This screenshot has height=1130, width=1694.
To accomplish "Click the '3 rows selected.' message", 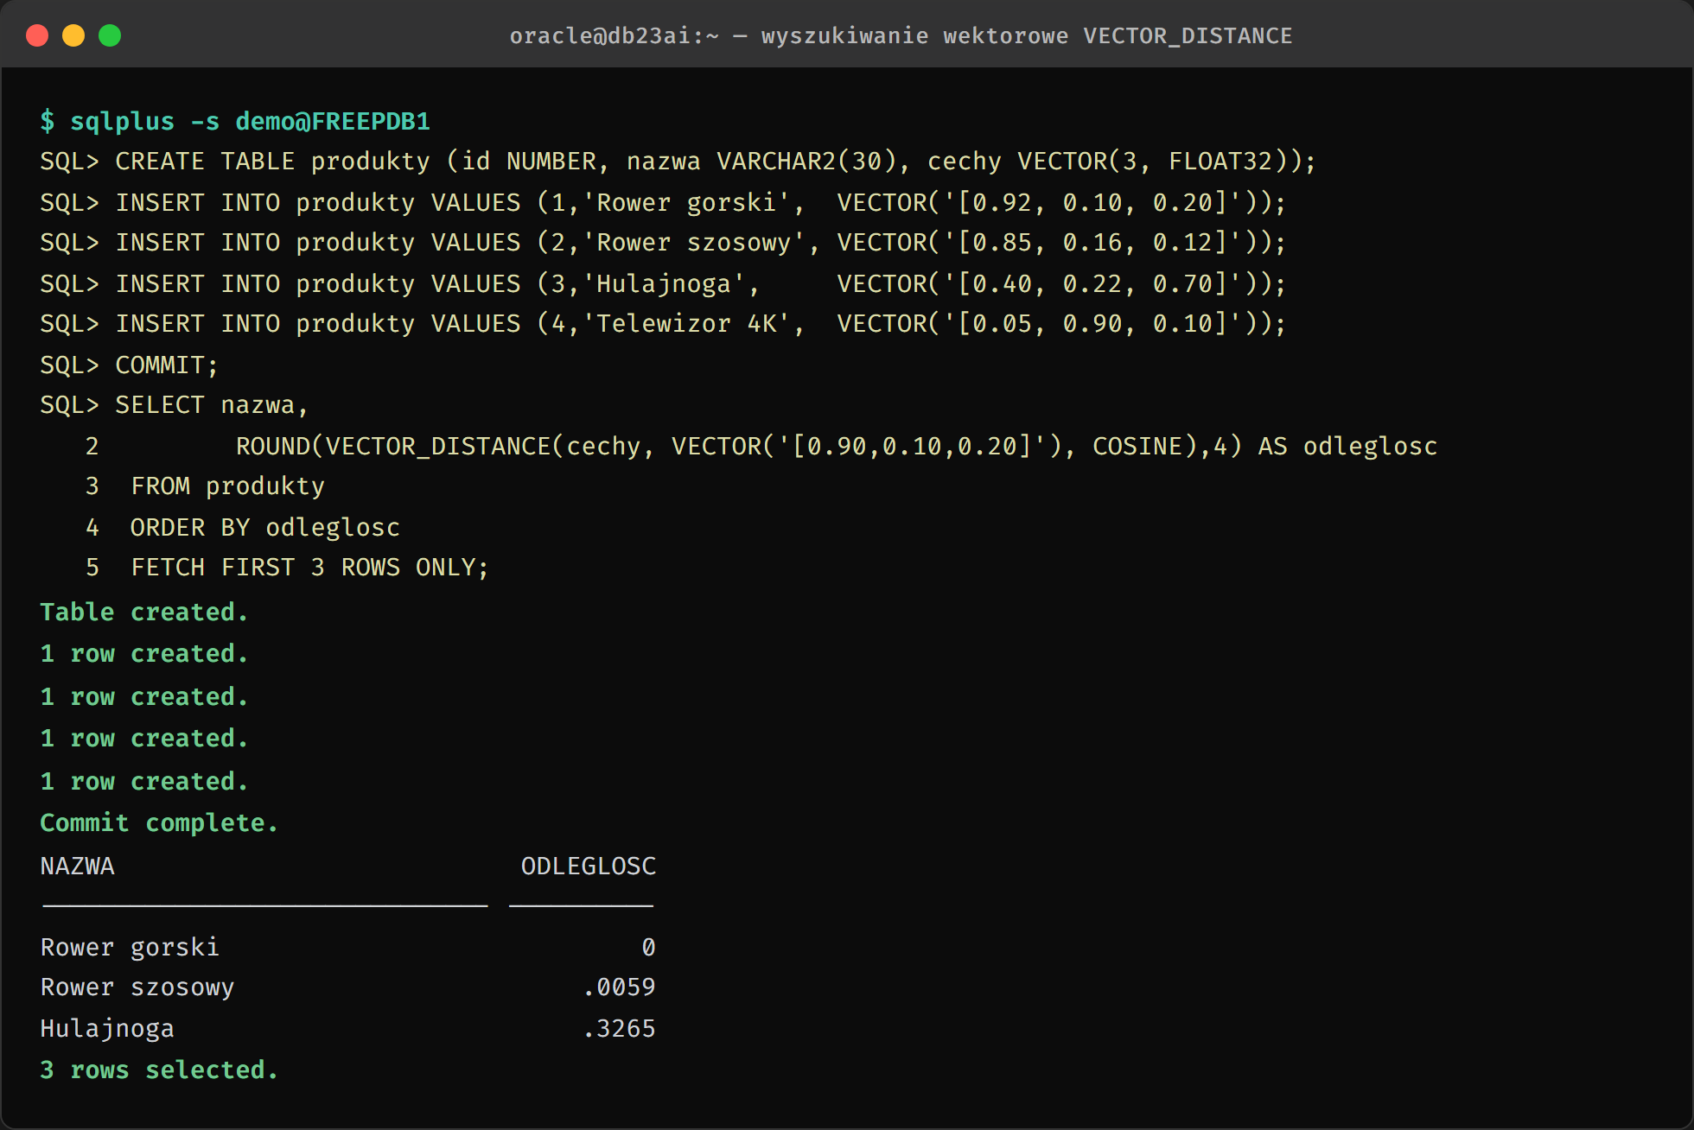I will point(159,1070).
